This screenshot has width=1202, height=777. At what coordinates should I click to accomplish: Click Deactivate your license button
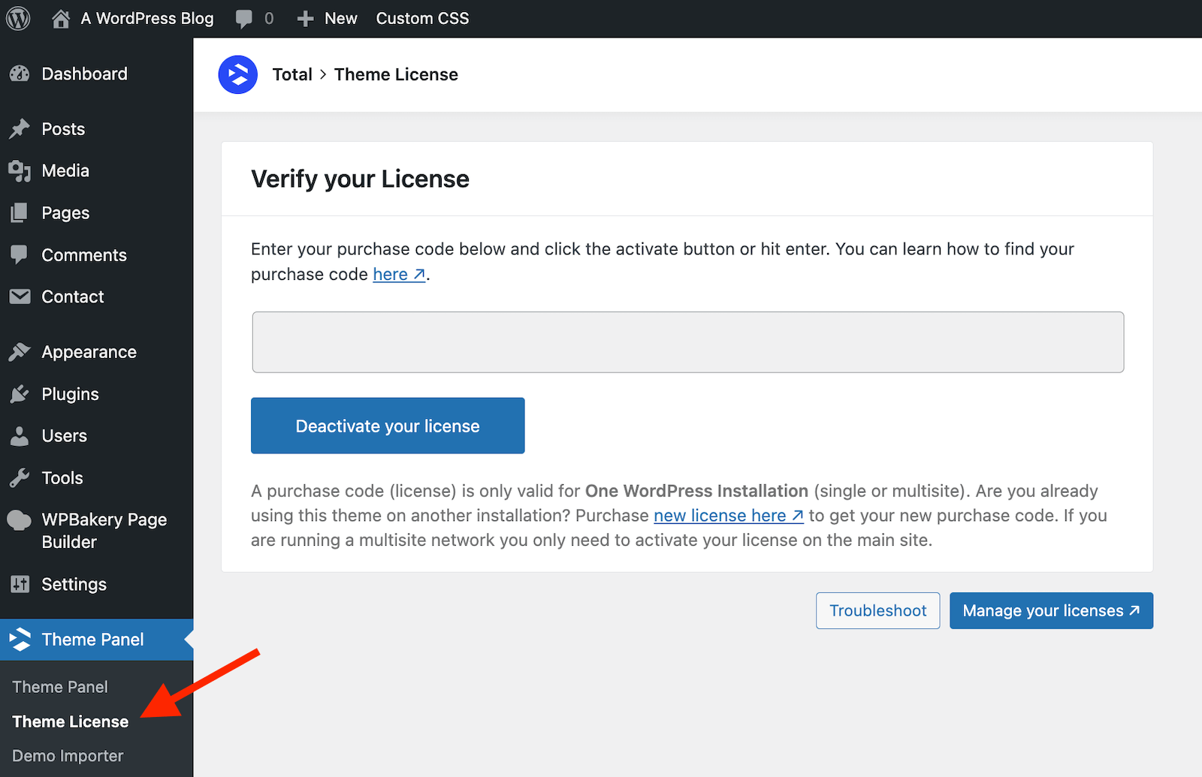pyautogui.click(x=388, y=426)
